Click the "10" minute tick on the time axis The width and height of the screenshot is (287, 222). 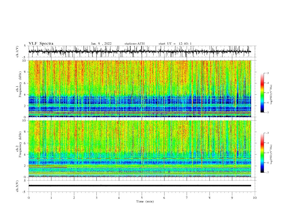(x=255, y=198)
